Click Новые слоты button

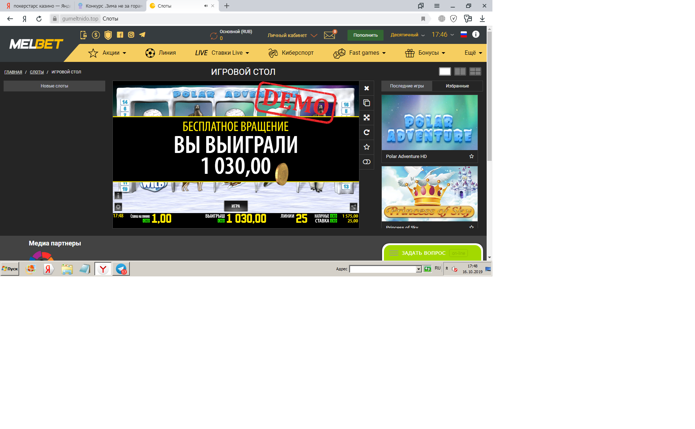pyautogui.click(x=54, y=86)
